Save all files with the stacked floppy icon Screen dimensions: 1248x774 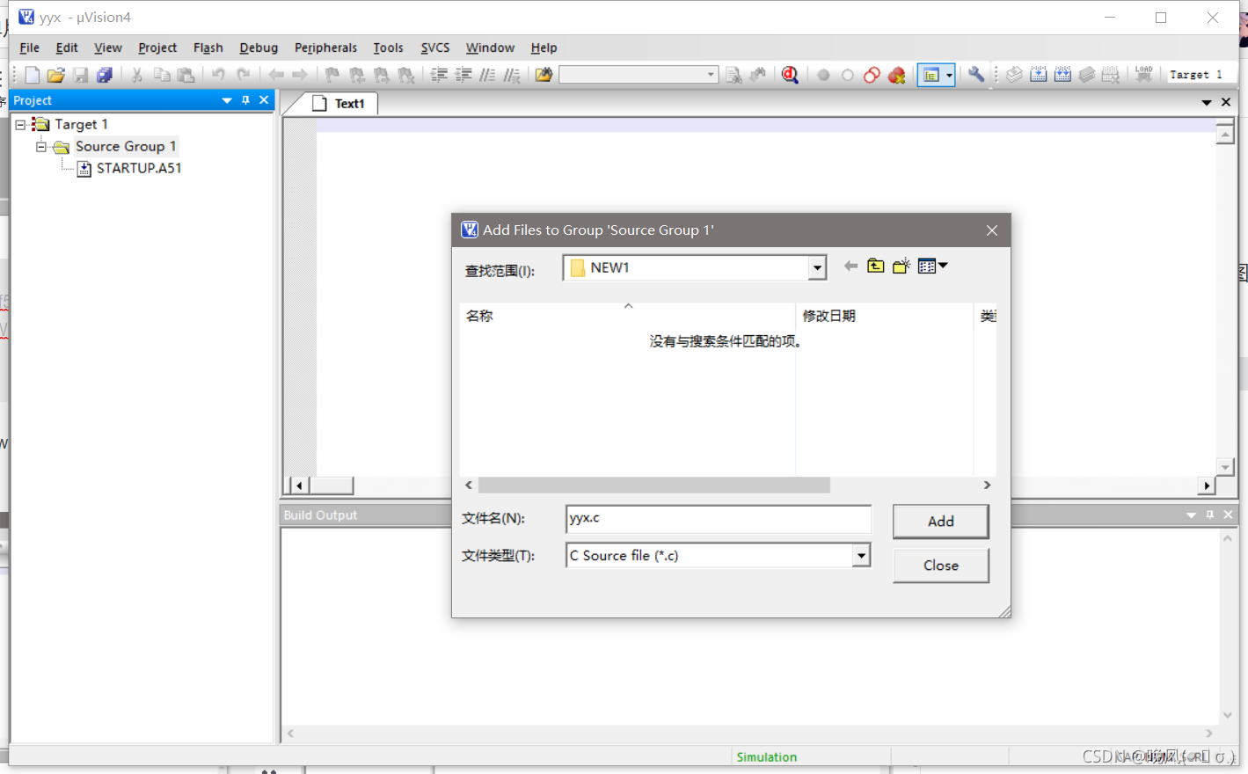[104, 76]
